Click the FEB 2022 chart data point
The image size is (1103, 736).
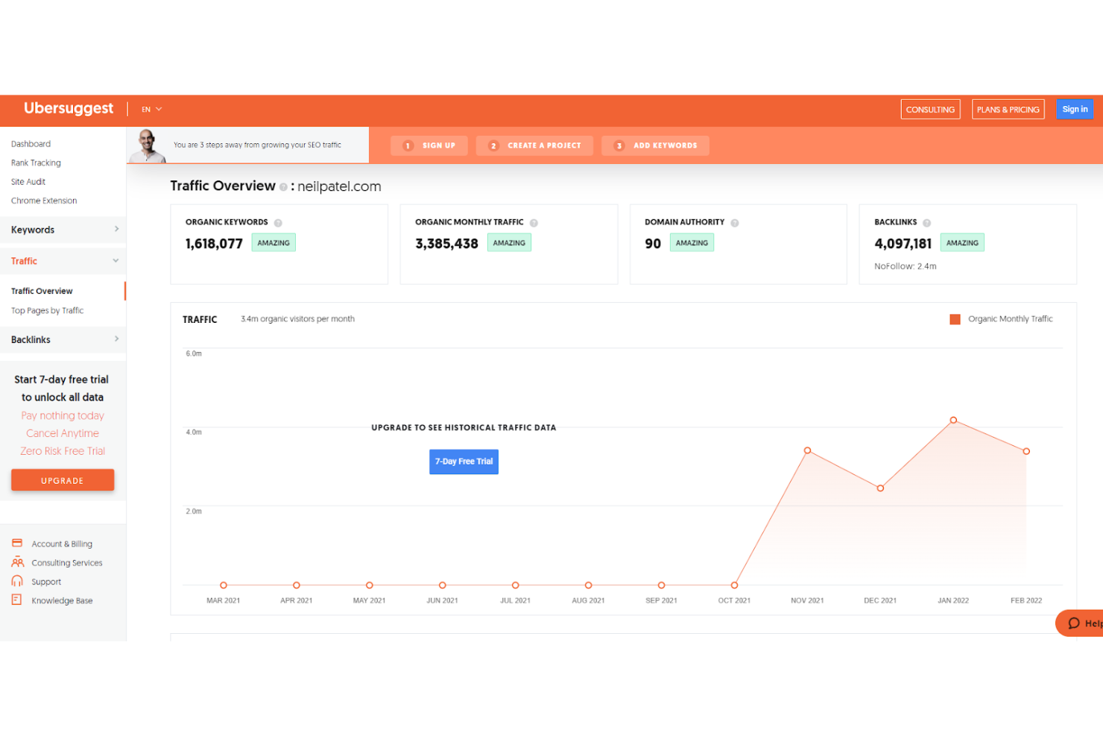coord(1026,451)
